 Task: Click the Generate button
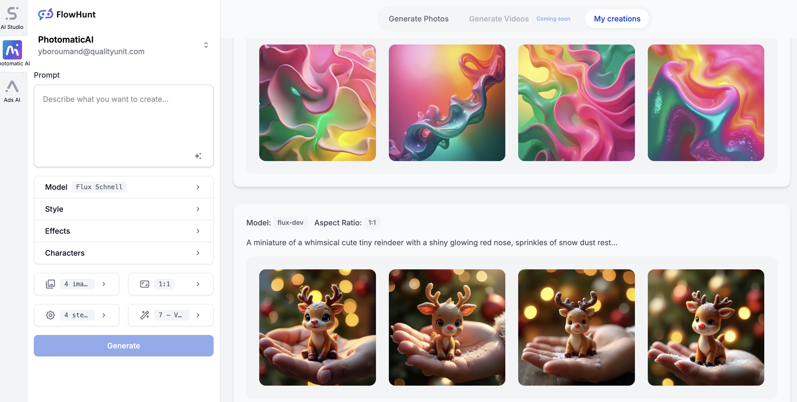(x=123, y=345)
